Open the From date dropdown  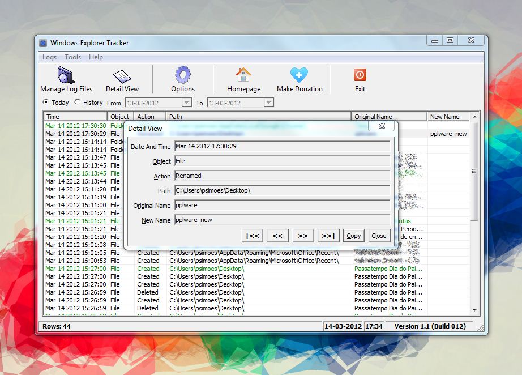[187, 103]
